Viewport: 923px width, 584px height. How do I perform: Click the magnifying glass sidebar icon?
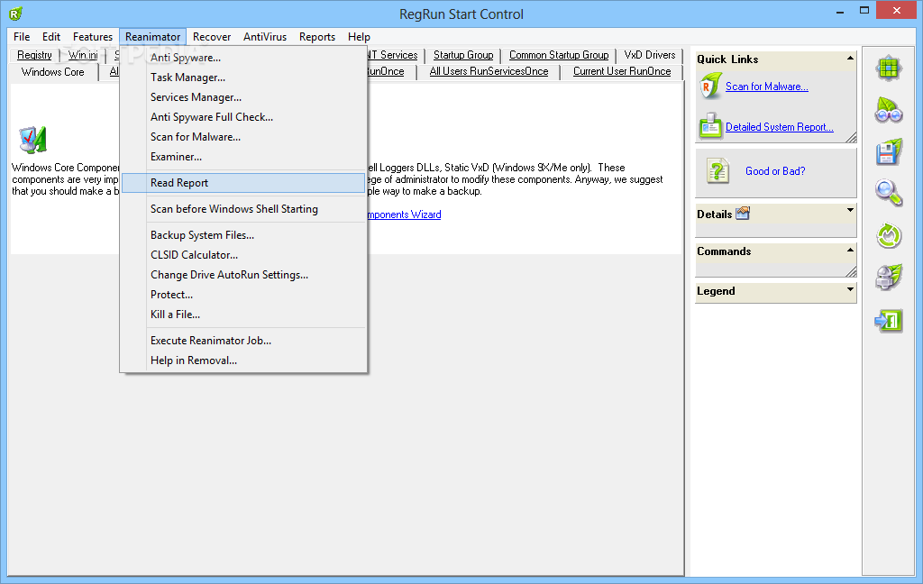[888, 193]
